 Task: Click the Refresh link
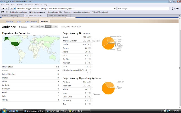24,27
